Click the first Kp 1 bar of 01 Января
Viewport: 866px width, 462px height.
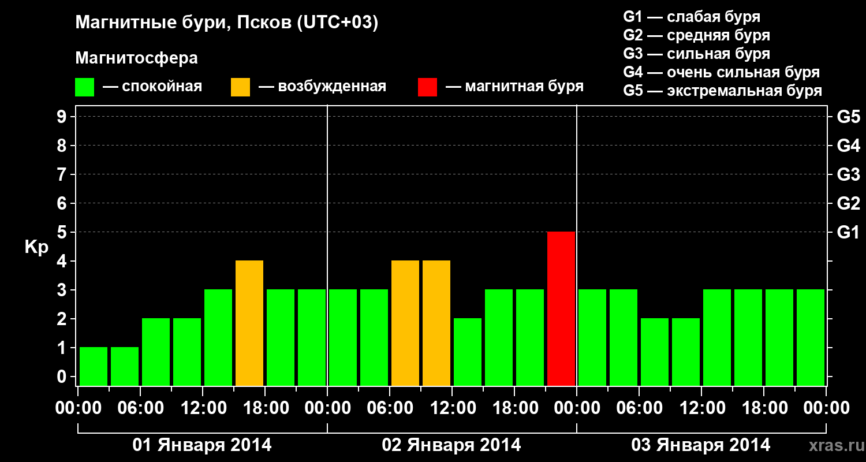[x=94, y=366]
